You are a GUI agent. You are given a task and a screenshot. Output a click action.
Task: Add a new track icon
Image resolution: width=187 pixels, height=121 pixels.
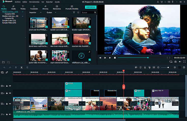pyautogui.click(x=2, y=72)
